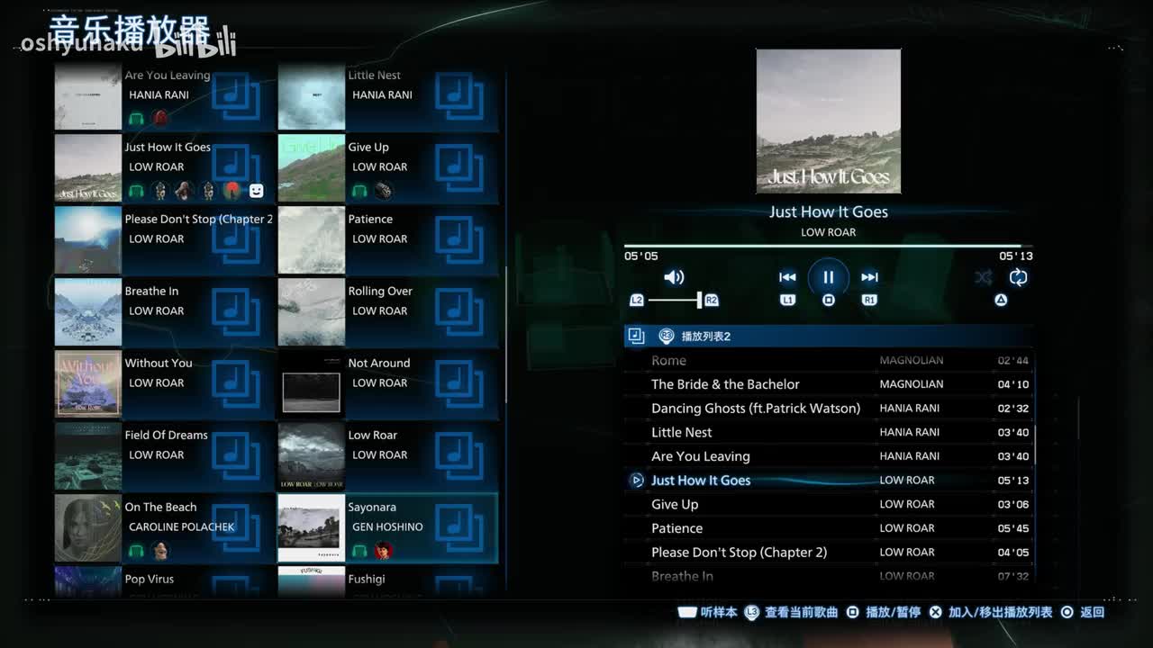Click the play marker beside Just How It Goes row
Image resolution: width=1153 pixels, height=648 pixels.
click(x=637, y=481)
